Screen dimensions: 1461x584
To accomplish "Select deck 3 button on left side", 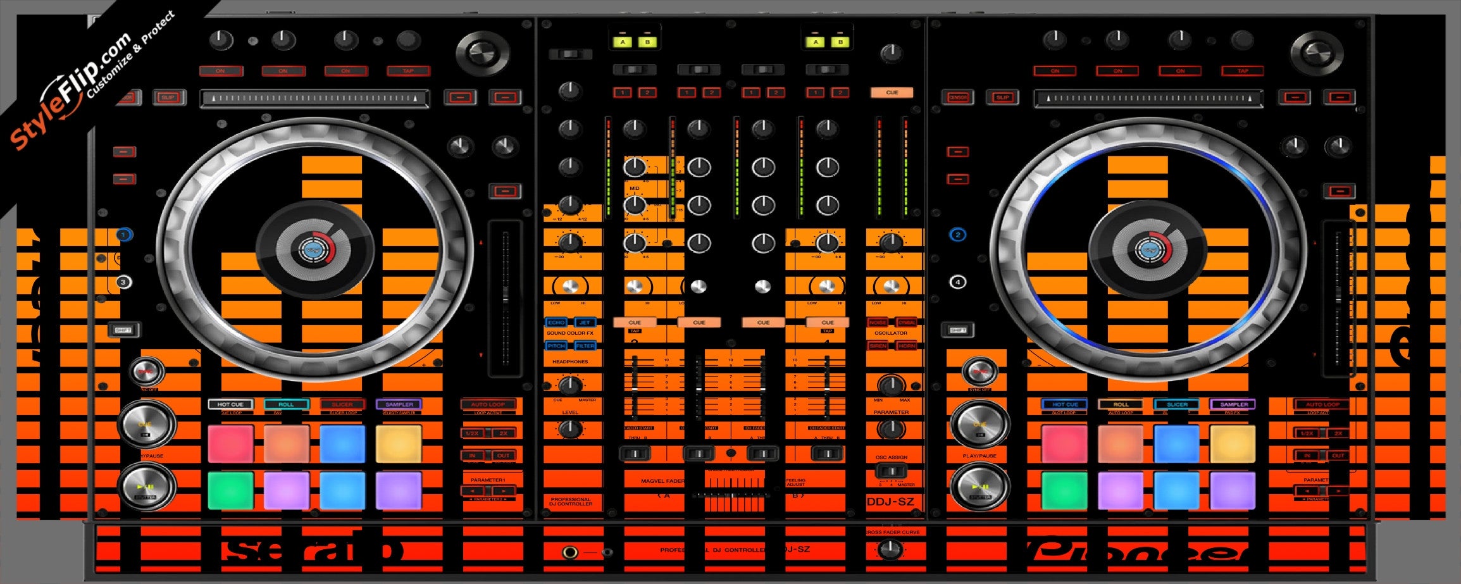I will [124, 282].
